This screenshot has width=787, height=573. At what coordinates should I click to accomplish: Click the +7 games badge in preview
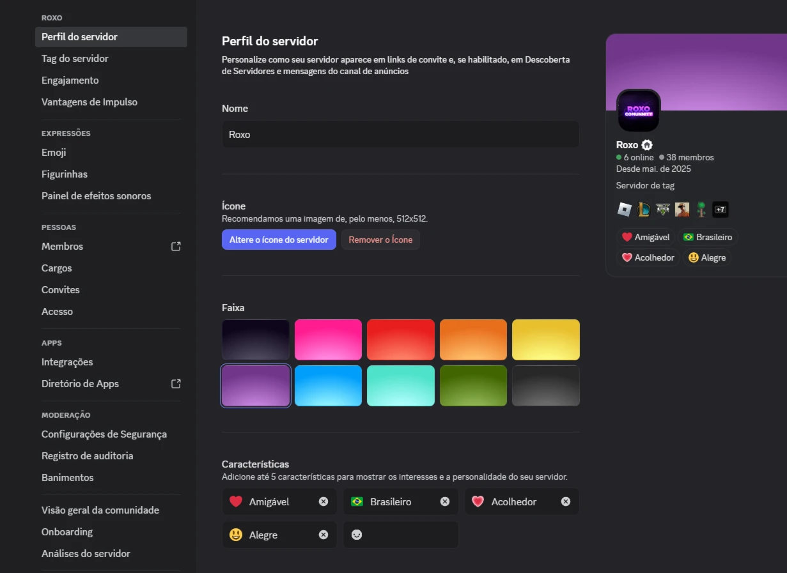pos(721,210)
